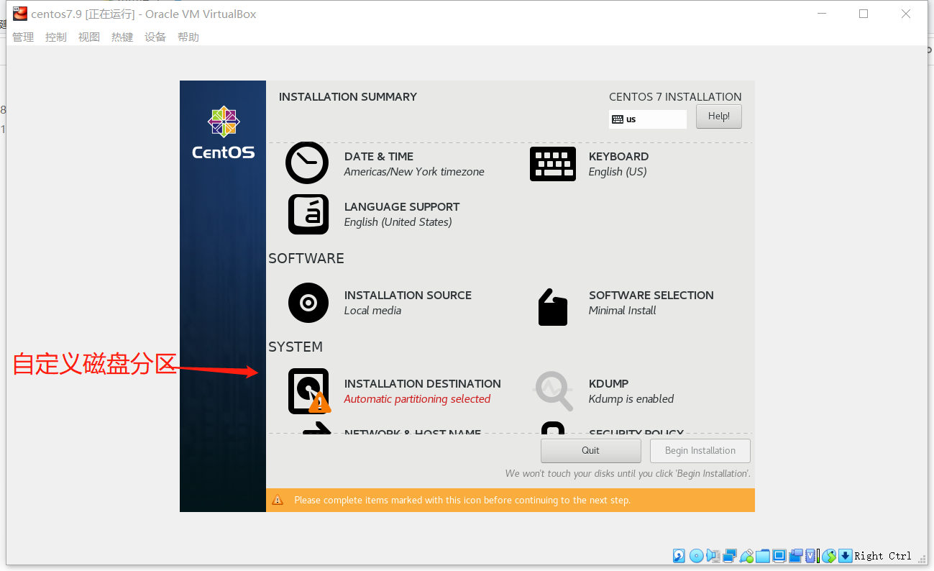Minimize the VirtualBox window
Viewport: 934px width, 571px height.
coord(822,14)
